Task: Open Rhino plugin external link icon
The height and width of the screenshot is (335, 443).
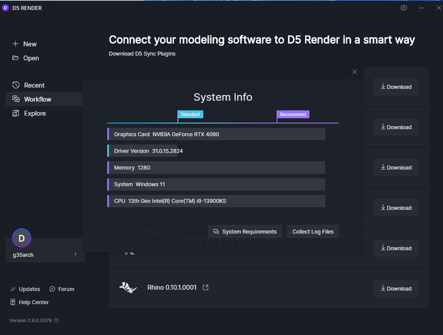Action: (205, 287)
